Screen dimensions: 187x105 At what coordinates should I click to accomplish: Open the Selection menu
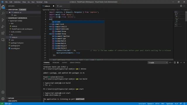17,2
